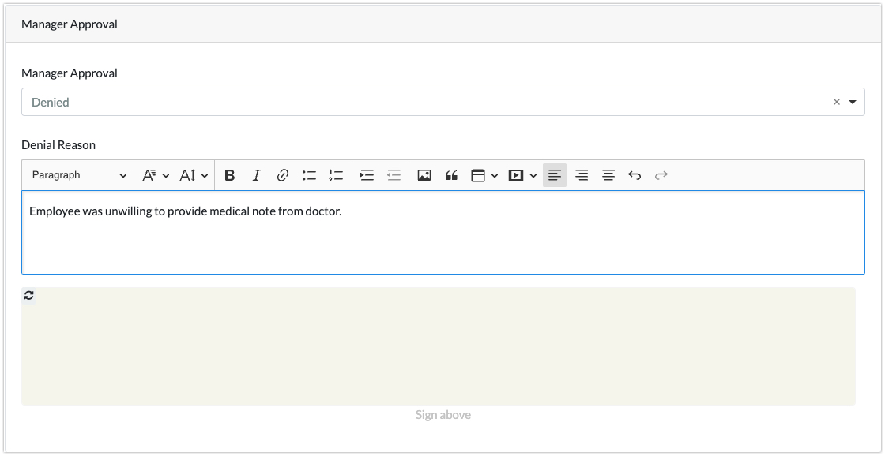The height and width of the screenshot is (456, 885).
Task: Expand the font family dropdown
Action: point(156,175)
